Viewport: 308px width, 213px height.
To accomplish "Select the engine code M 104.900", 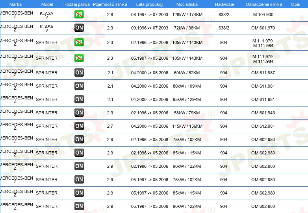I will click(263, 15).
